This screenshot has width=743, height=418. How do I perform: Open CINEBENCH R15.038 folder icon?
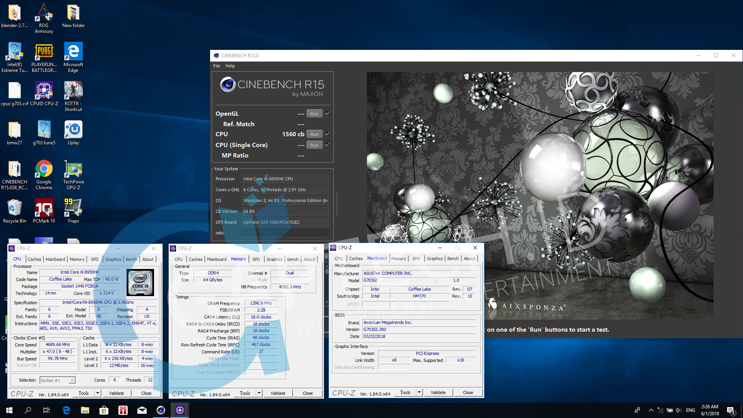14,175
